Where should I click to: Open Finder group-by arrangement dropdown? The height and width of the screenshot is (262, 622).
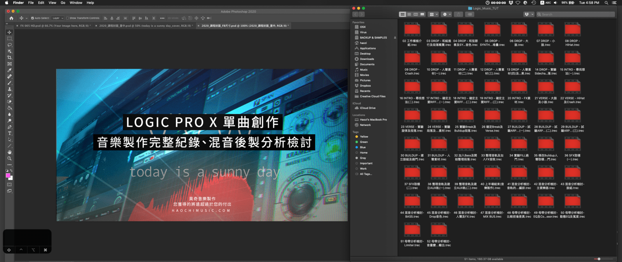click(x=433, y=14)
